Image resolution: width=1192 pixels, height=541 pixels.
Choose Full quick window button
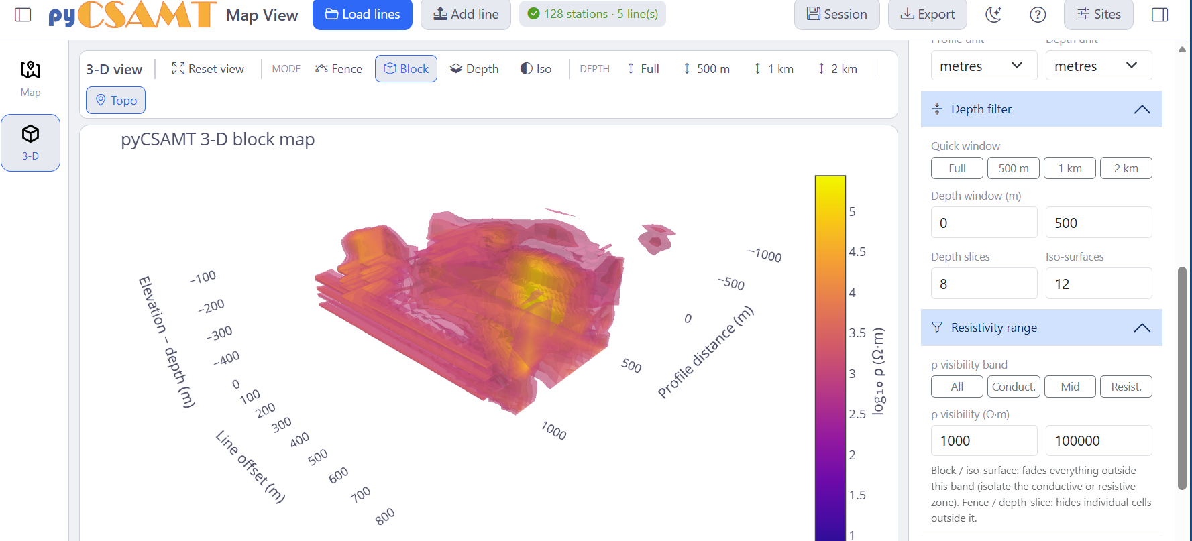[957, 168]
